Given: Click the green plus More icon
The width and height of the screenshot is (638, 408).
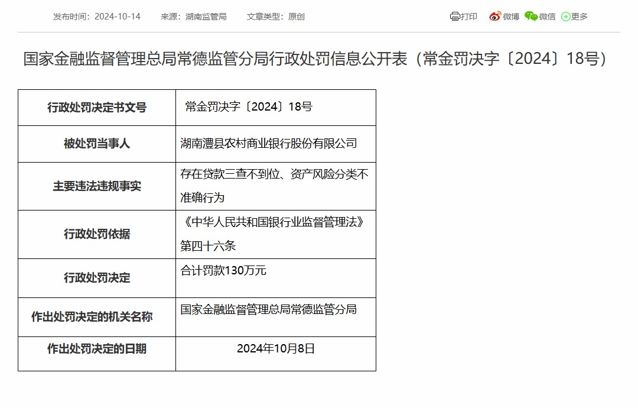Looking at the screenshot, I should (x=566, y=17).
